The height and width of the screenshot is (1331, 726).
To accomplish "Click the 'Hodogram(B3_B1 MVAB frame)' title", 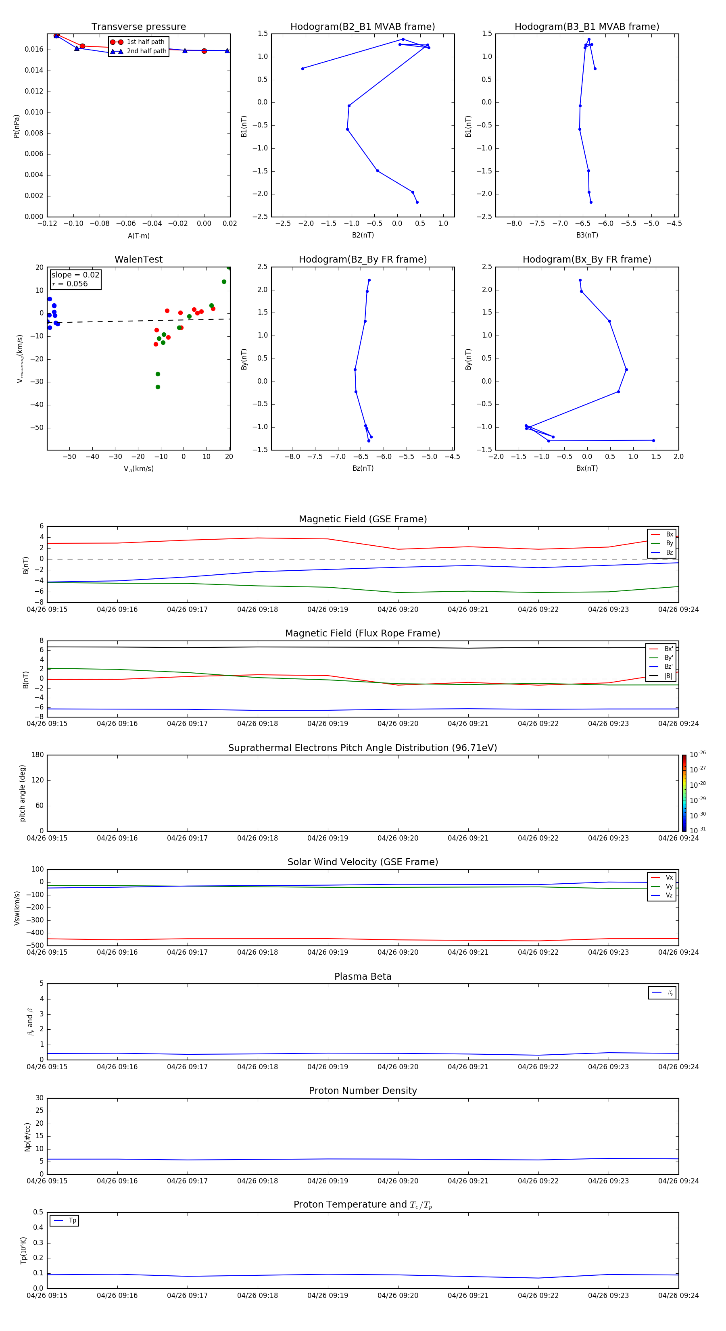I will pos(587,27).
